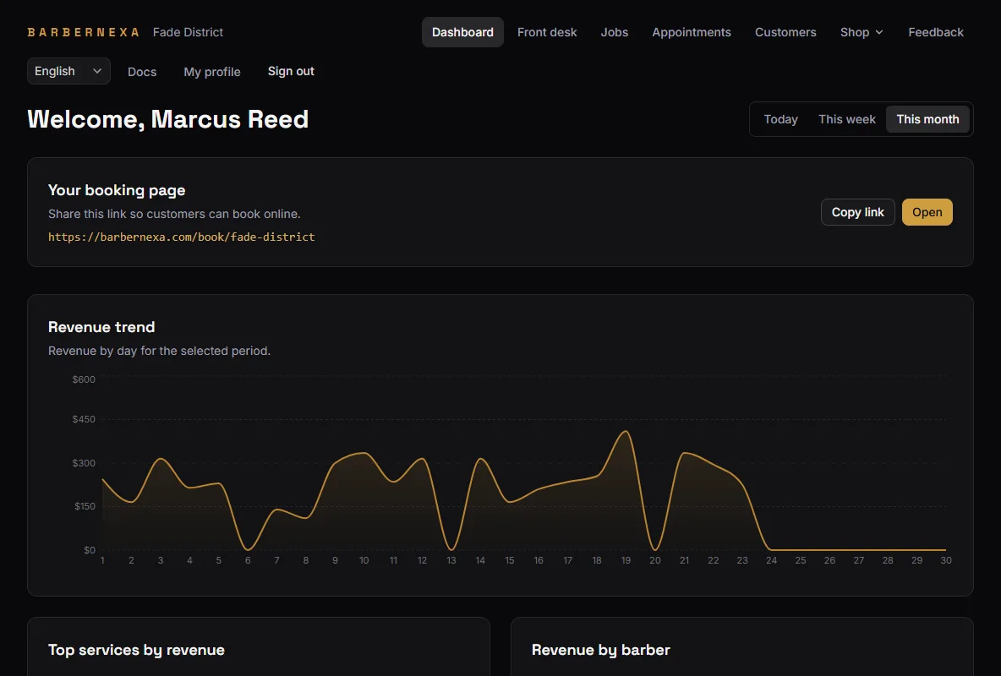Click the $450 axis label

point(84,419)
